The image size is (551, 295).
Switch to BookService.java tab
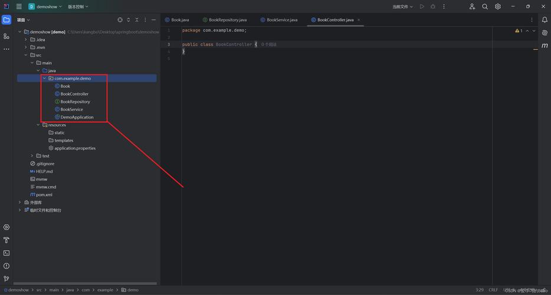pos(279,20)
